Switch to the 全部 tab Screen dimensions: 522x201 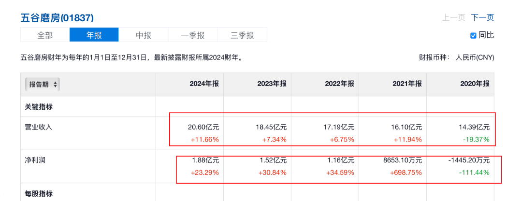(x=45, y=35)
